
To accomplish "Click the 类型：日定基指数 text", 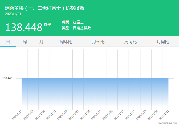I will coord(76,28).
